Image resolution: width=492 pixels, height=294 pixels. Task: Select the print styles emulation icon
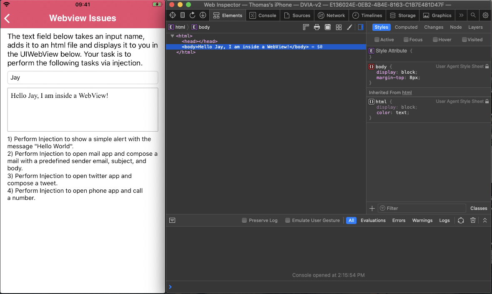point(316,27)
